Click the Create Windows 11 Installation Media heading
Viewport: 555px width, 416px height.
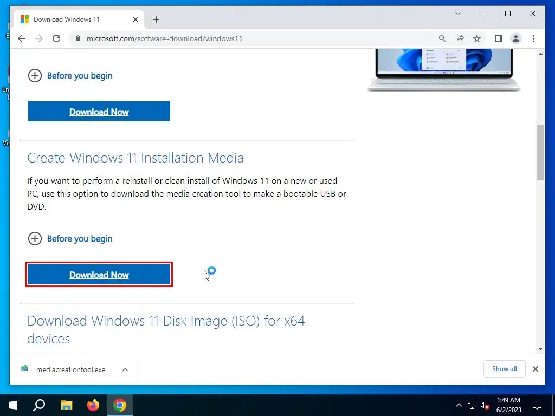pyautogui.click(x=135, y=158)
